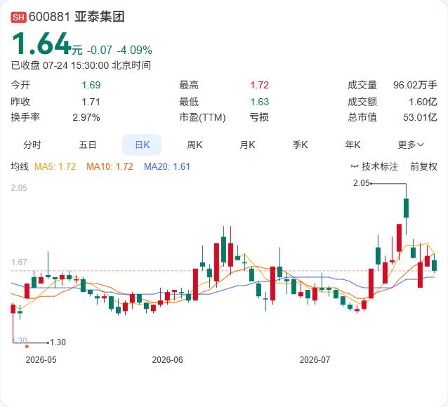Open the 前复权 adjustment option
This screenshot has width=448, height=407.
point(423,166)
